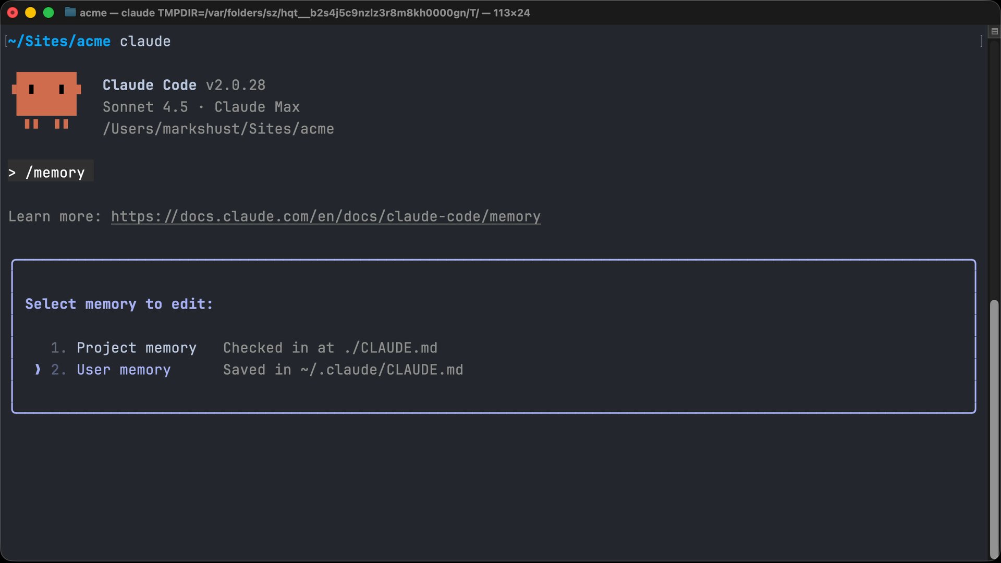Click the Claude Code v2.0.28 title text
The image size is (1001, 563).
[x=184, y=85]
